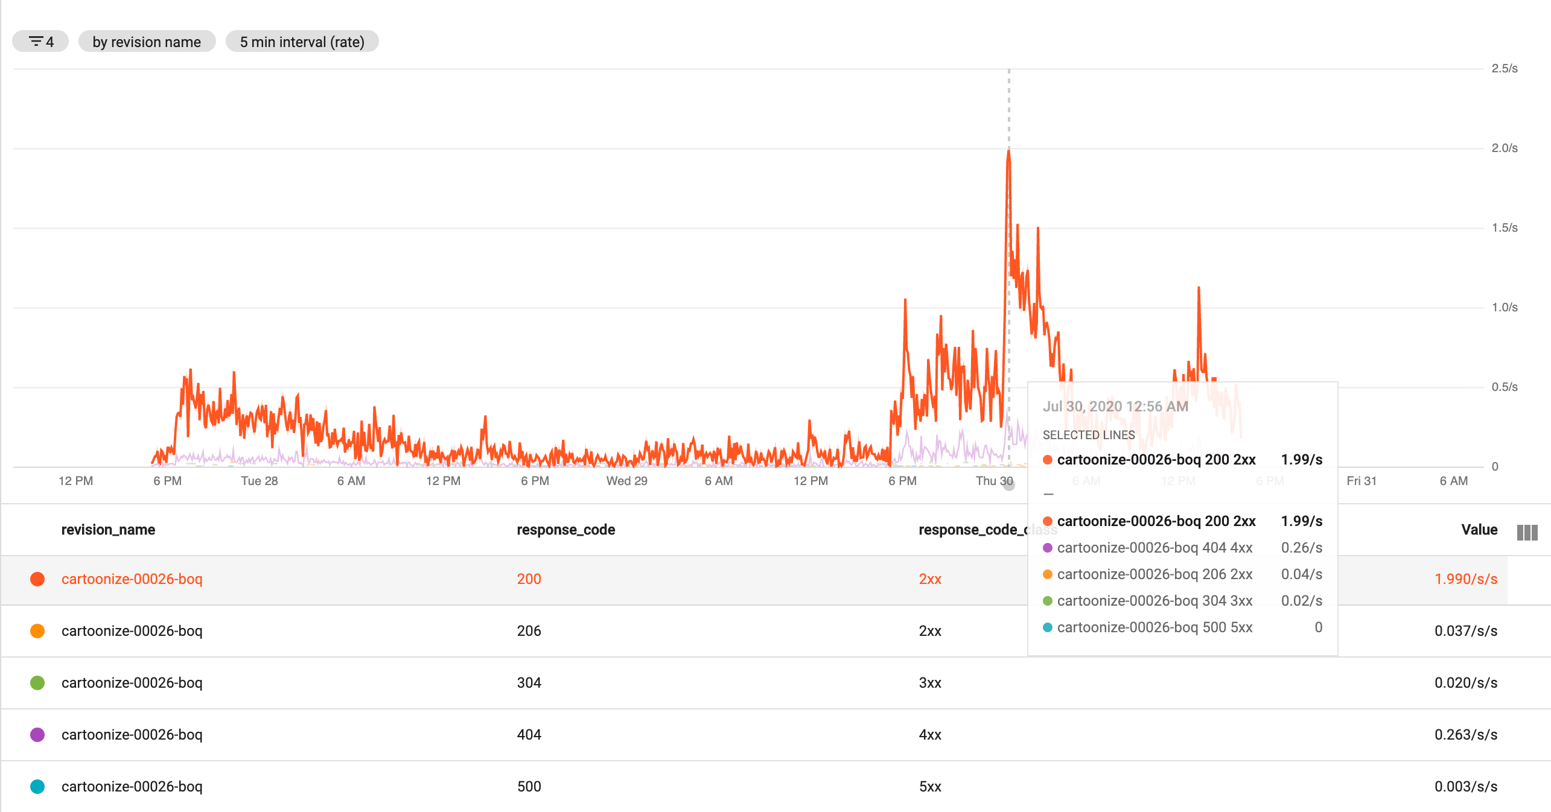Toggle the purple 404 series legend dot
The width and height of the screenshot is (1551, 812).
tap(37, 735)
